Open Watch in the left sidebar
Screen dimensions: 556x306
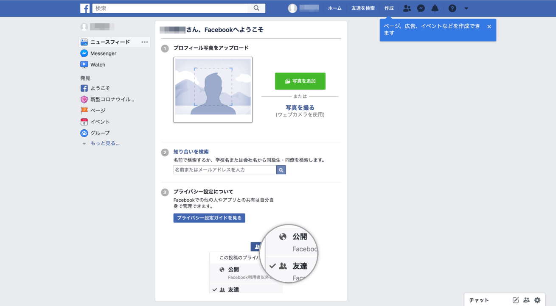pyautogui.click(x=98, y=65)
